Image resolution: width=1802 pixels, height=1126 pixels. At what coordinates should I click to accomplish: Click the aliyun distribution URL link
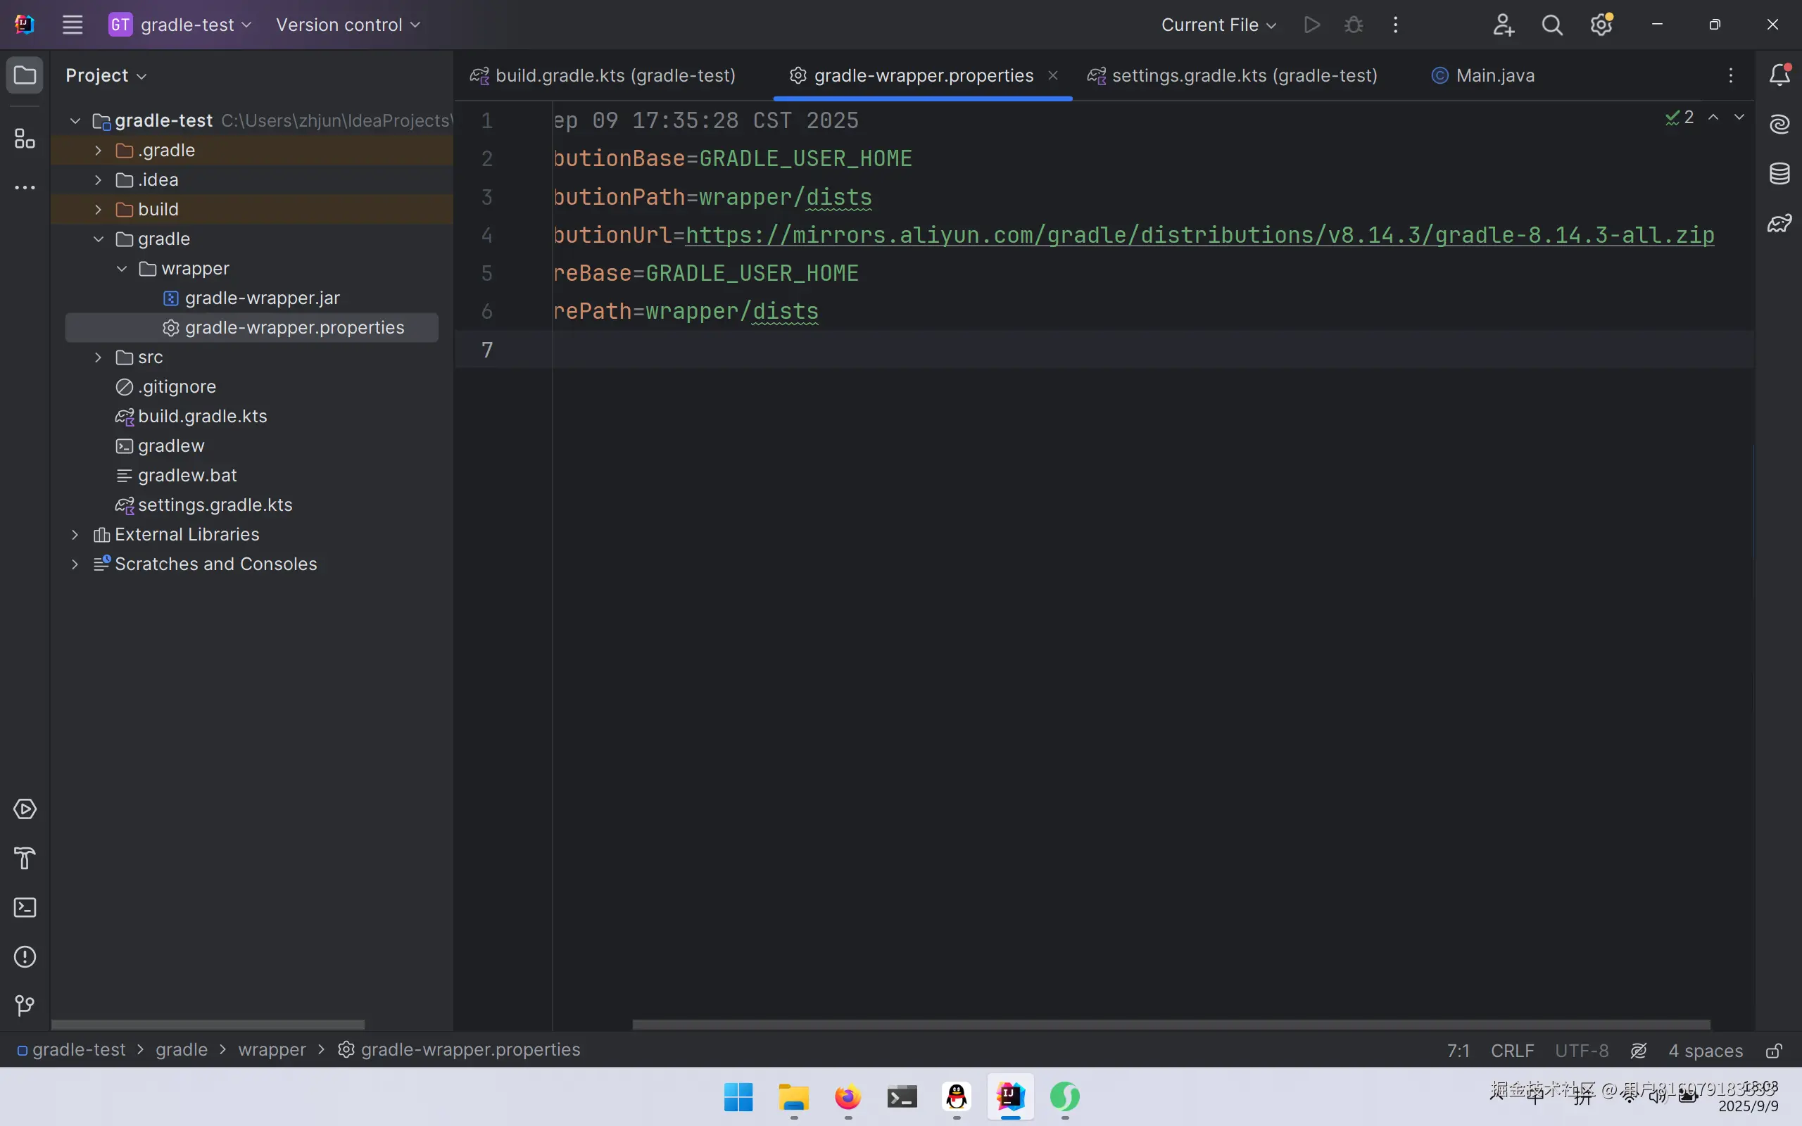point(1199,235)
